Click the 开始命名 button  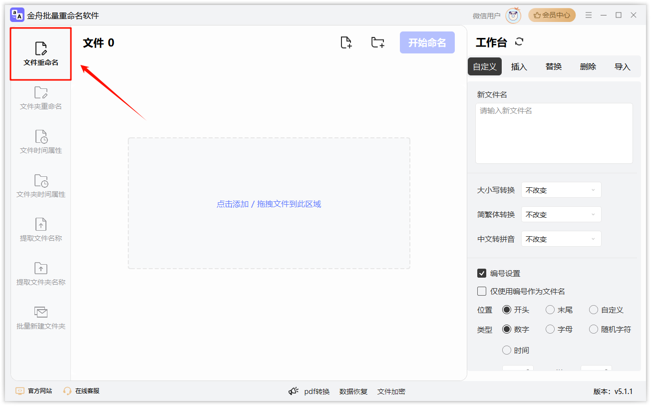(427, 42)
